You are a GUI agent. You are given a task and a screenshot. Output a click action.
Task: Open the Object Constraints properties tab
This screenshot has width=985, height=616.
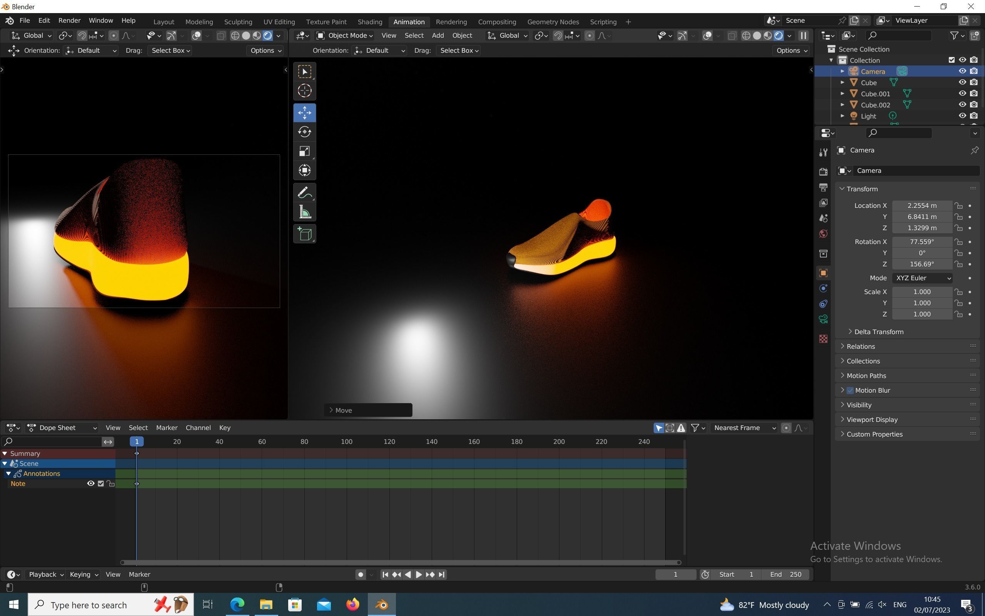pyautogui.click(x=823, y=304)
